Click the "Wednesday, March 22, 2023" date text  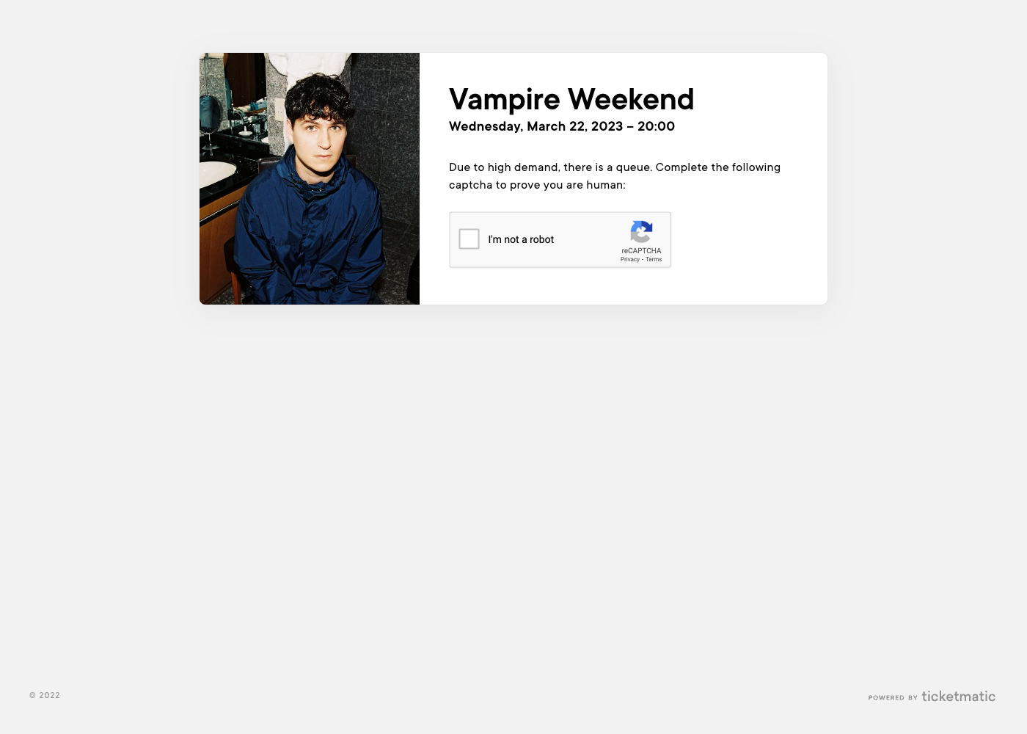pos(536,126)
